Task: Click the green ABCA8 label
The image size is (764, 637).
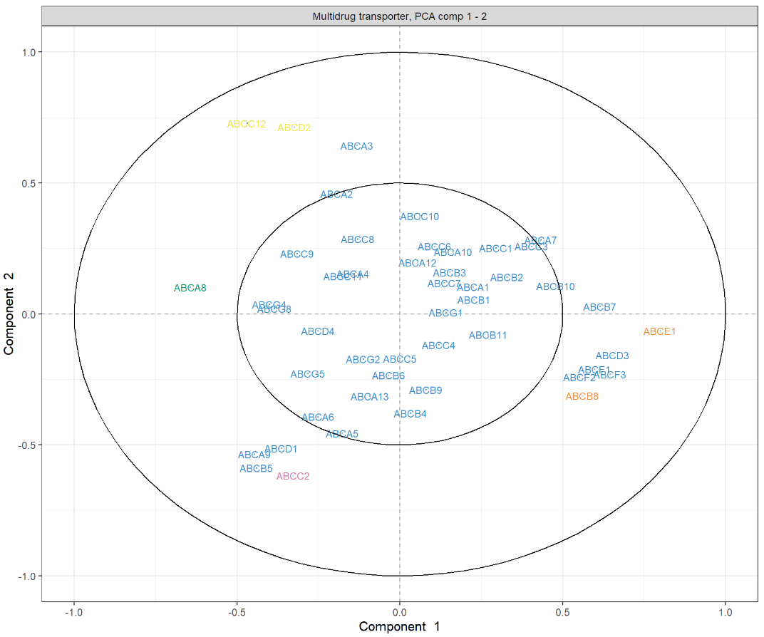Action: coord(190,289)
